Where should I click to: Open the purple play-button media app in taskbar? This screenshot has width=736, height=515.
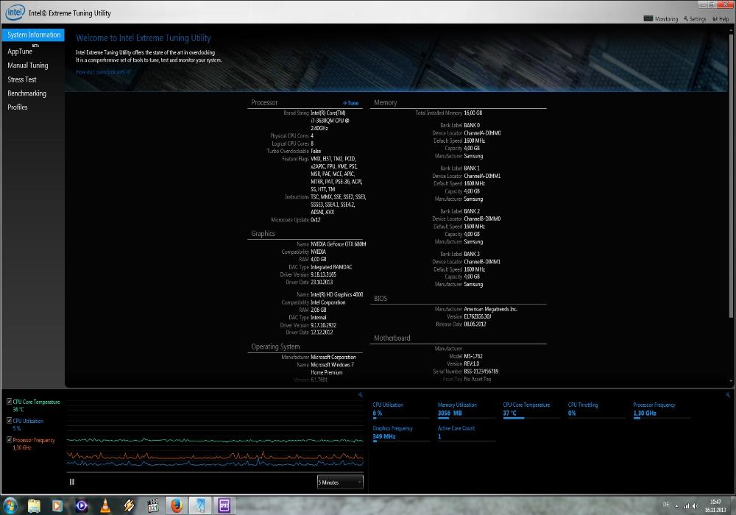(81, 505)
